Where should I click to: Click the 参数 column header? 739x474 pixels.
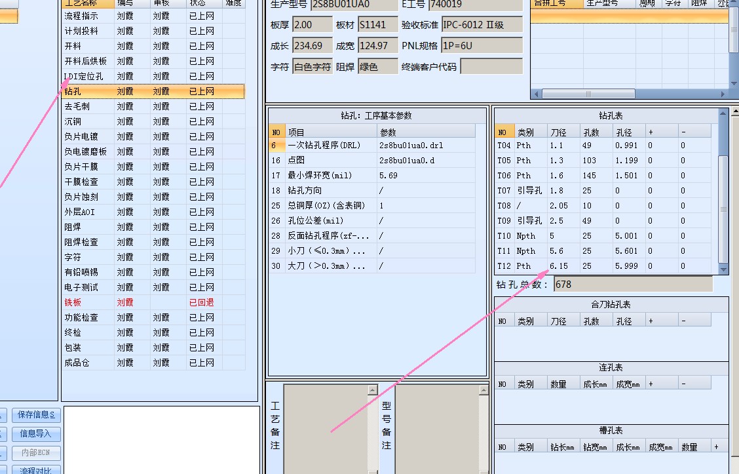pyautogui.click(x=426, y=132)
